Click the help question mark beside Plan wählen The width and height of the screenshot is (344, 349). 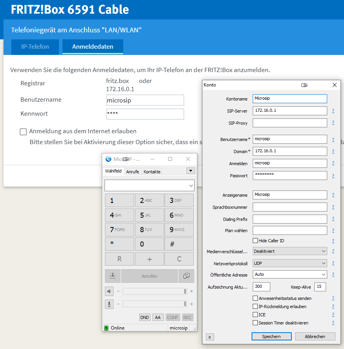pos(333,230)
